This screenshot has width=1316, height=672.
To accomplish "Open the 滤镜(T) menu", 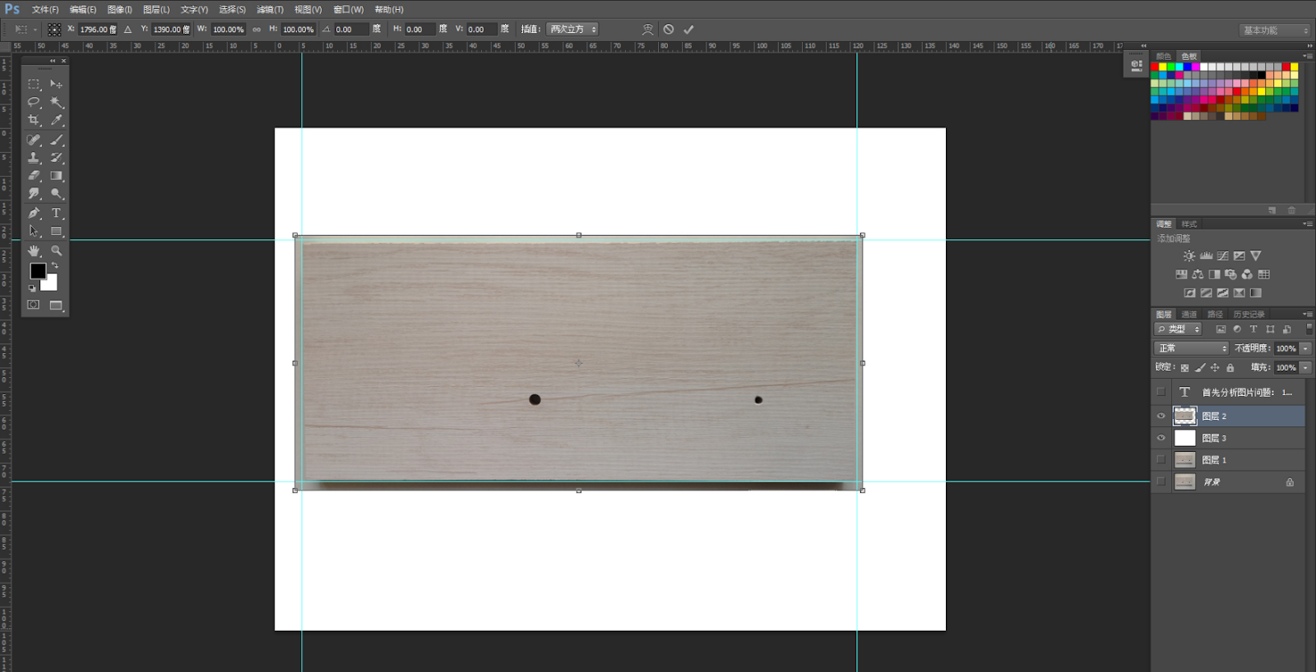I will coord(270,10).
